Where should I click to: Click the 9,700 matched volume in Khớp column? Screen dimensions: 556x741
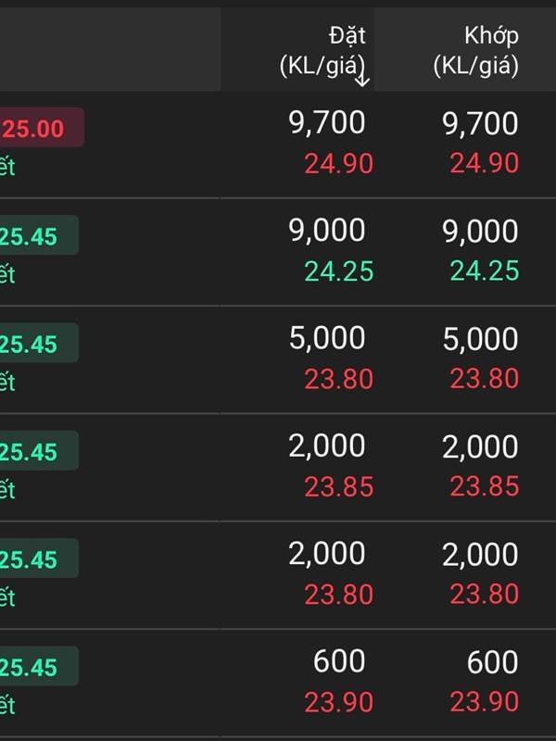click(x=480, y=123)
